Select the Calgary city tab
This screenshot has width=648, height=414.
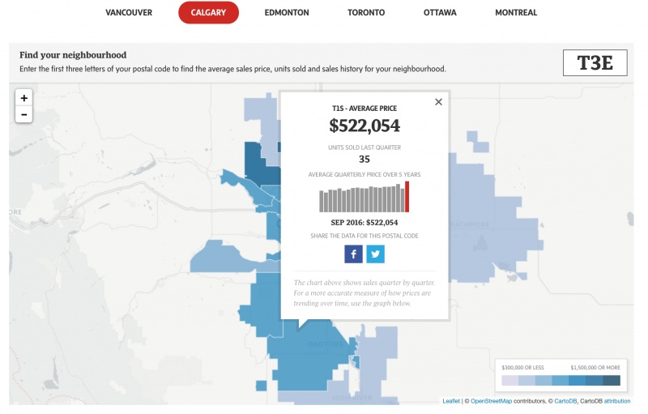point(208,13)
